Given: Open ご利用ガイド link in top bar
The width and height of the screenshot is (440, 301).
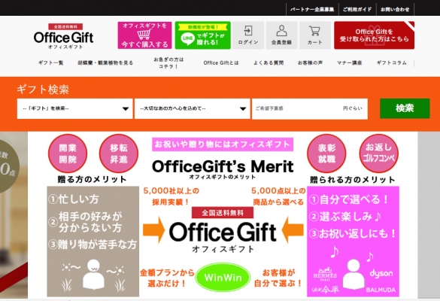Looking at the screenshot, I should tap(357, 9).
